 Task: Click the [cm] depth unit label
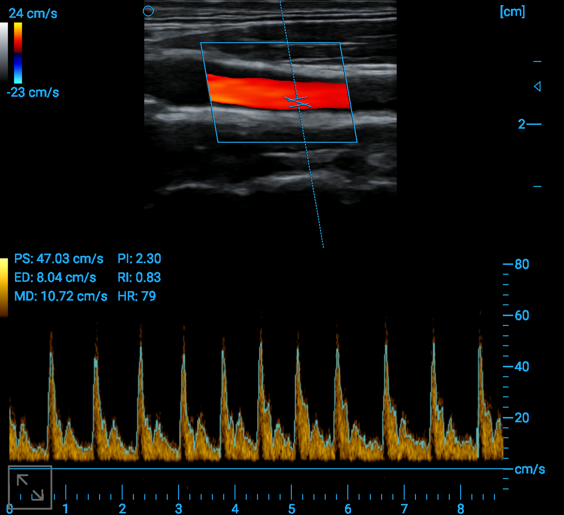[x=512, y=12]
